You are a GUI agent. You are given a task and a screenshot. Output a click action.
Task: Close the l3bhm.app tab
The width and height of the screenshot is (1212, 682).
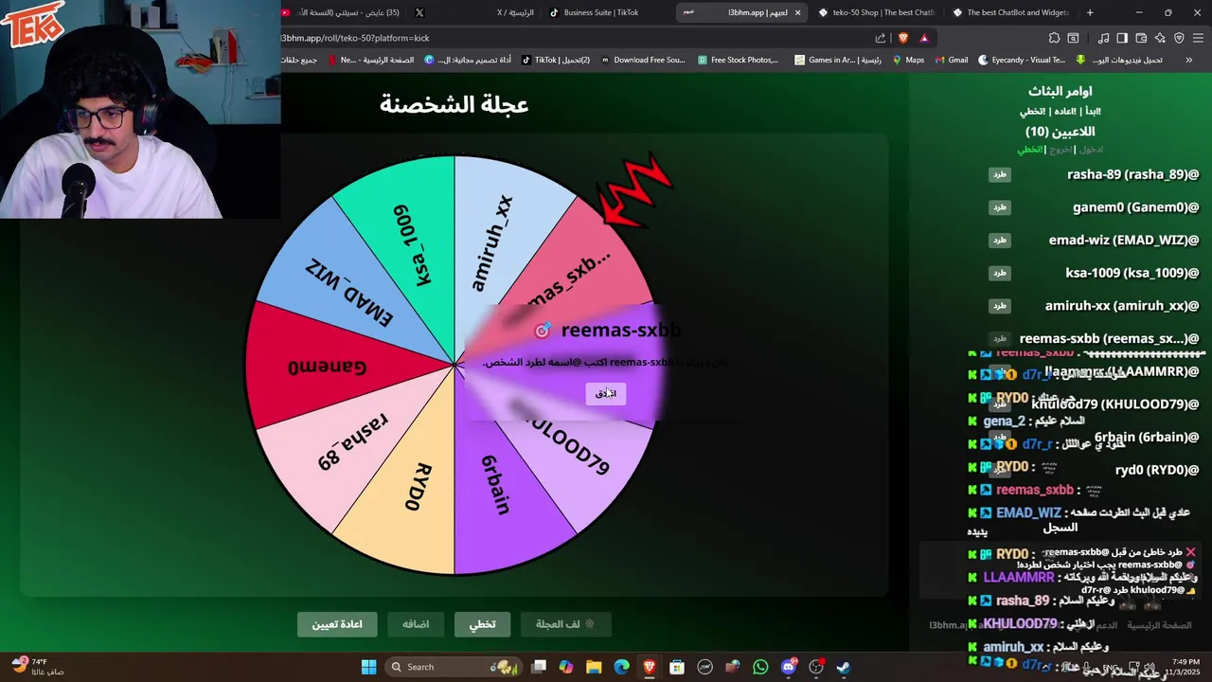pyautogui.click(x=797, y=12)
